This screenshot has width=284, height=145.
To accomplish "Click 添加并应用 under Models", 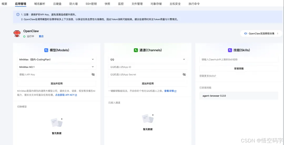I will (57, 83).
